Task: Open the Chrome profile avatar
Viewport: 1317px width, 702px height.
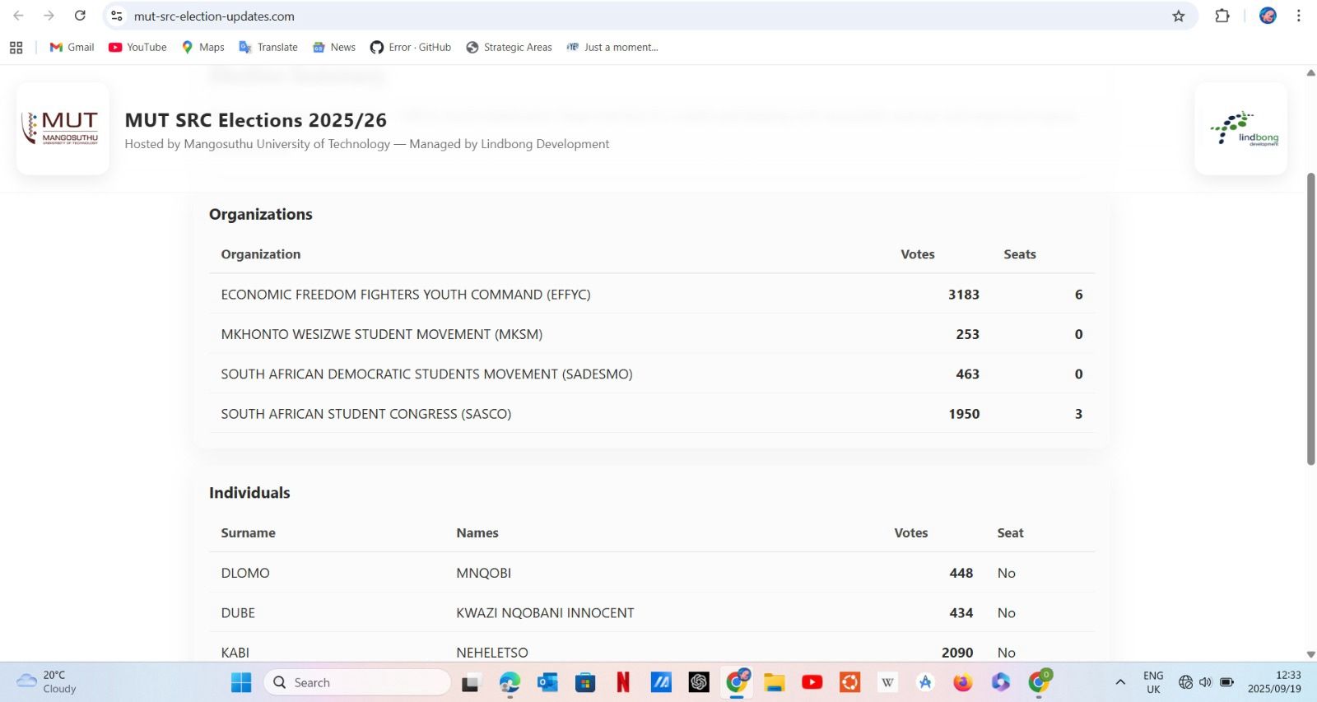Action: pos(1268,16)
